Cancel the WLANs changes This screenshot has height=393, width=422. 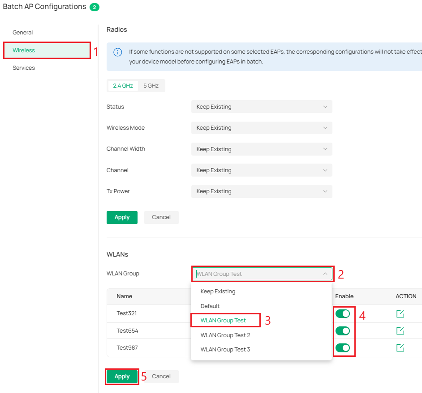tap(161, 376)
